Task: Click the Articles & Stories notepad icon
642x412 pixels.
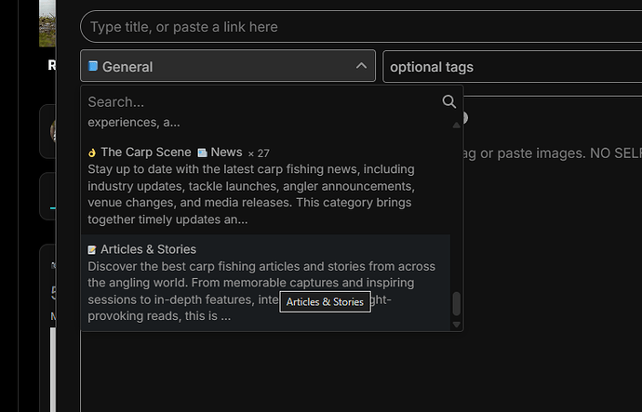Action: [x=92, y=249]
